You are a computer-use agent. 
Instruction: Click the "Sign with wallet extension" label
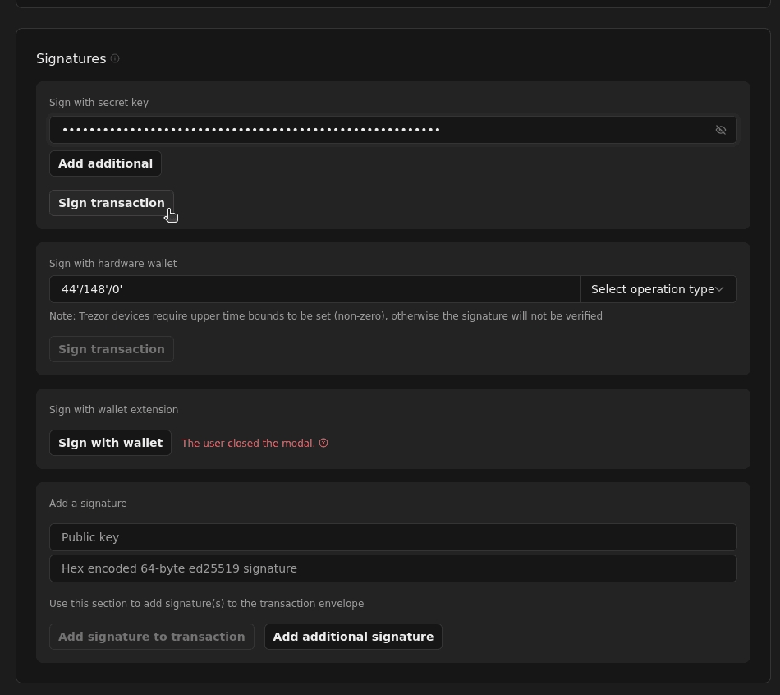pyautogui.click(x=113, y=410)
